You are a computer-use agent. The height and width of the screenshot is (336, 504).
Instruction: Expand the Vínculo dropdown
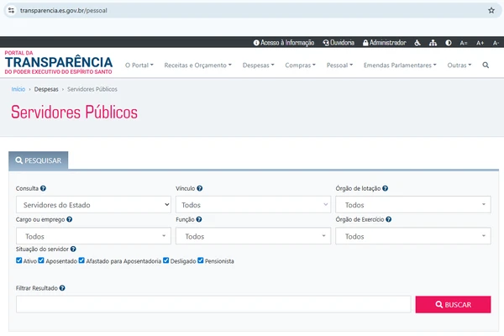253,205
